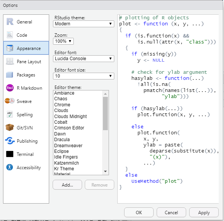Select Dawn editor theme
The width and height of the screenshot is (224, 221).
coord(78,134)
